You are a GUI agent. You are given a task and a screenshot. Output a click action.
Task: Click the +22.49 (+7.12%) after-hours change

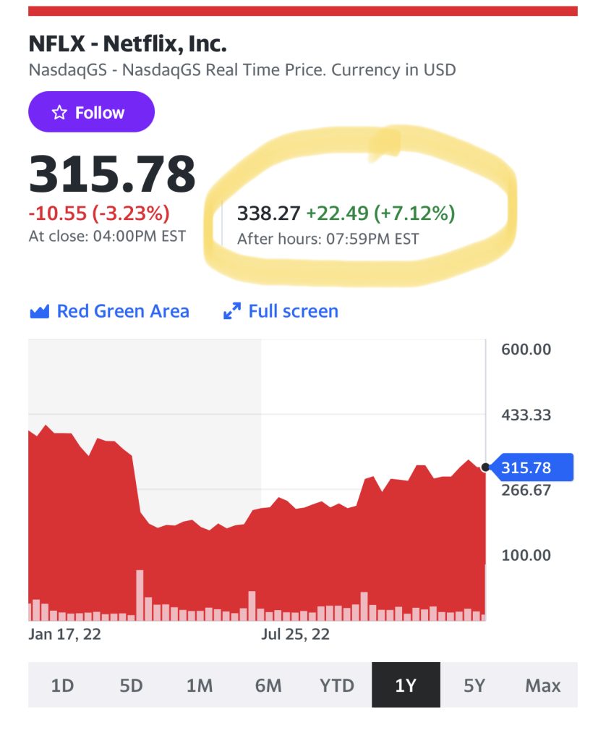pos(380,213)
